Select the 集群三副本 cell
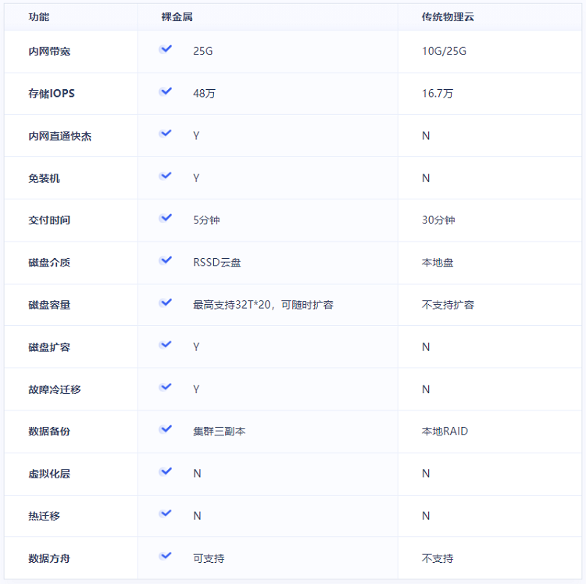 point(220,432)
